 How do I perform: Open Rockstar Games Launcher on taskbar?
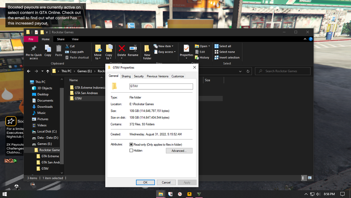coord(189,194)
